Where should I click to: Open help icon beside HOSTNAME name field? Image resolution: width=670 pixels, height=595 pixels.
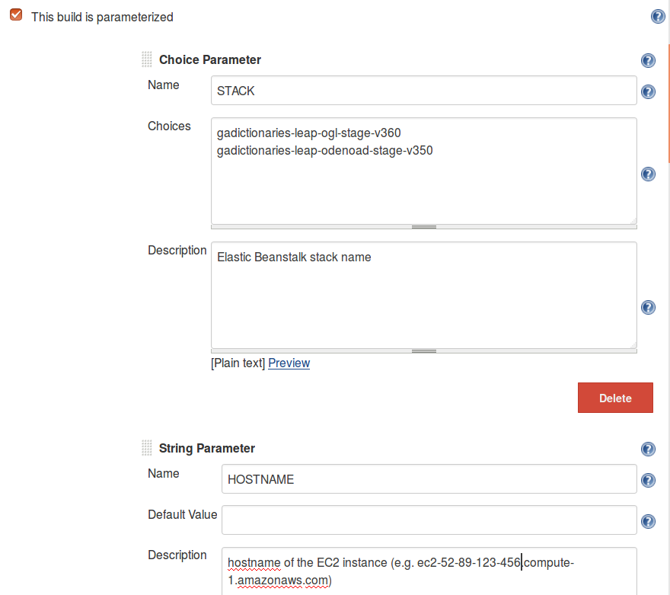click(648, 480)
